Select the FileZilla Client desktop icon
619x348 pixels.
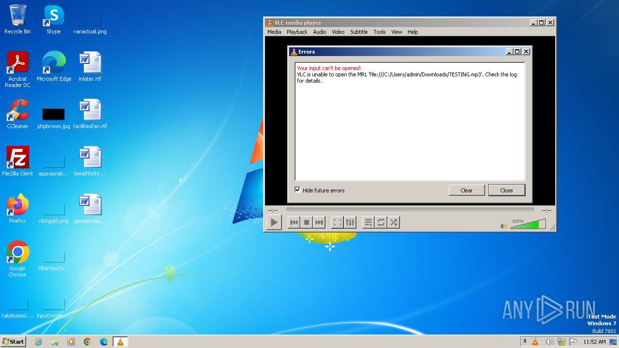tap(17, 161)
